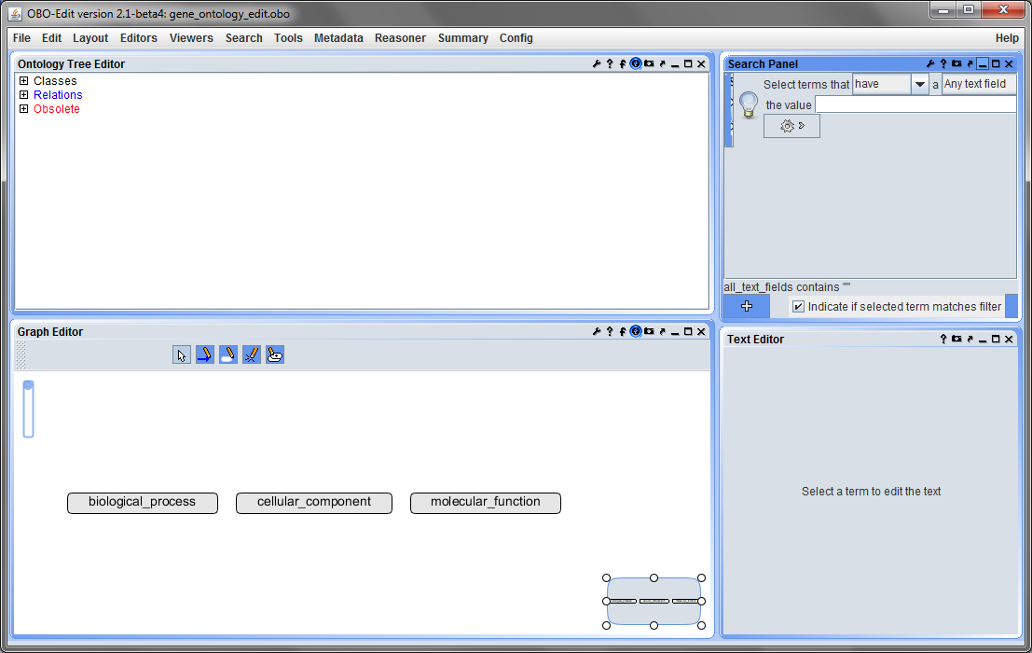Click the blue plus add-filter button
Screen dimensions: 1032x653
tap(747, 306)
